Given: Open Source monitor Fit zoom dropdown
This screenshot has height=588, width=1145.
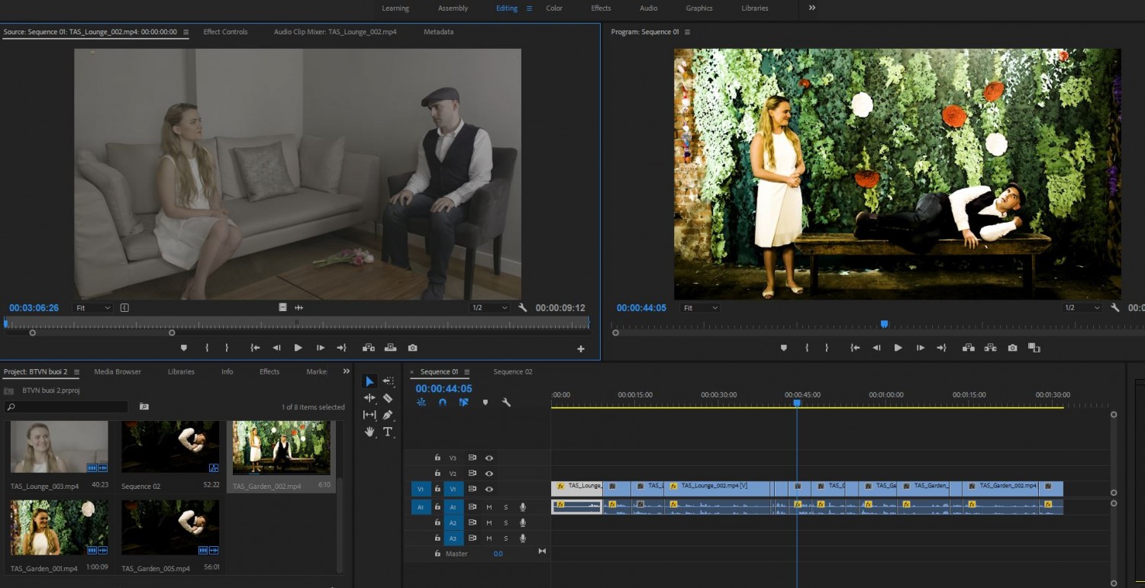Looking at the screenshot, I should click(92, 308).
